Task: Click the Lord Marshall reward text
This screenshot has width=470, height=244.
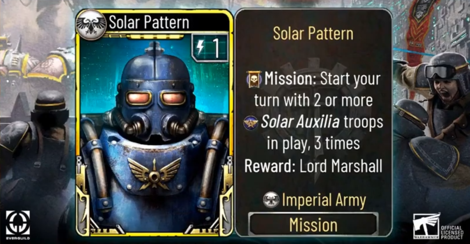Action: pos(340,166)
